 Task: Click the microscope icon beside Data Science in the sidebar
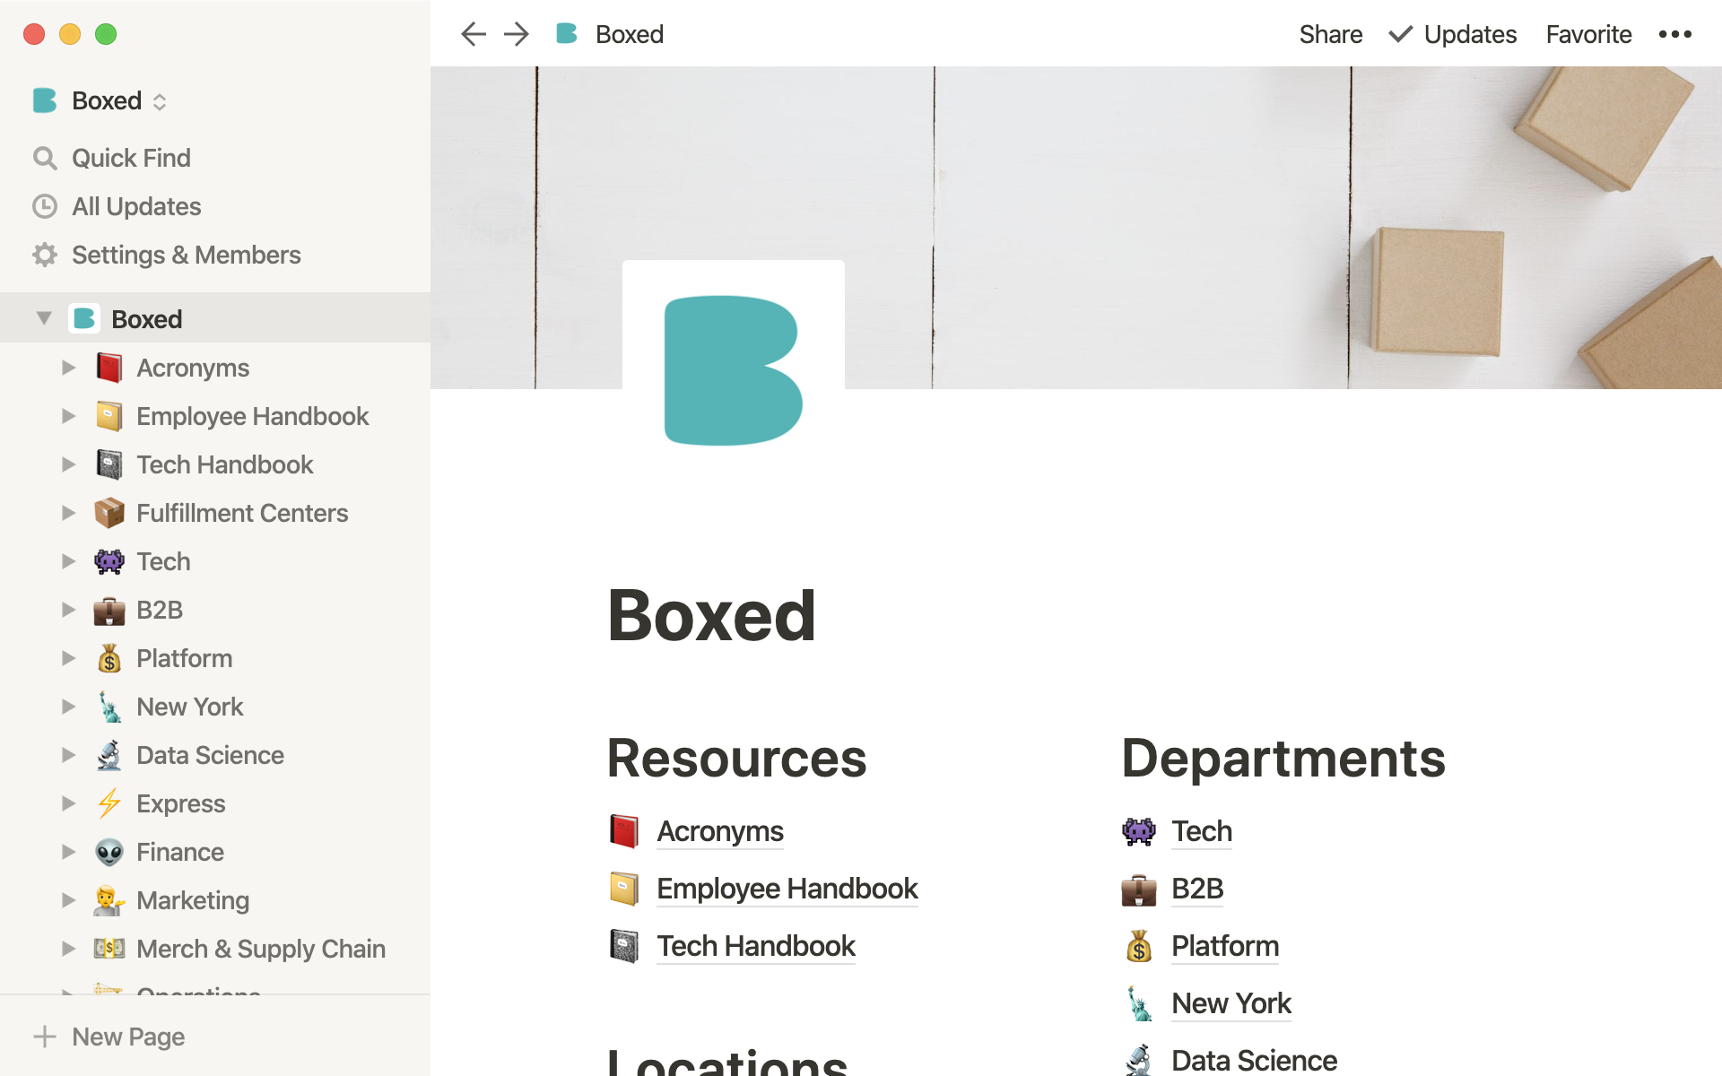click(109, 756)
